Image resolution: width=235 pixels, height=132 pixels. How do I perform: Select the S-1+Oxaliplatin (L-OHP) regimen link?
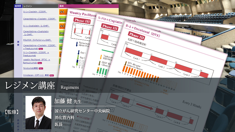coord(36,26)
